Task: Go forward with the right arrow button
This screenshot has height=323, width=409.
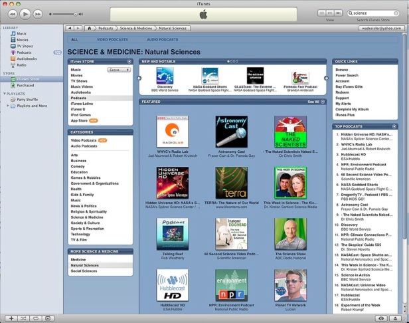Action: coord(78,28)
